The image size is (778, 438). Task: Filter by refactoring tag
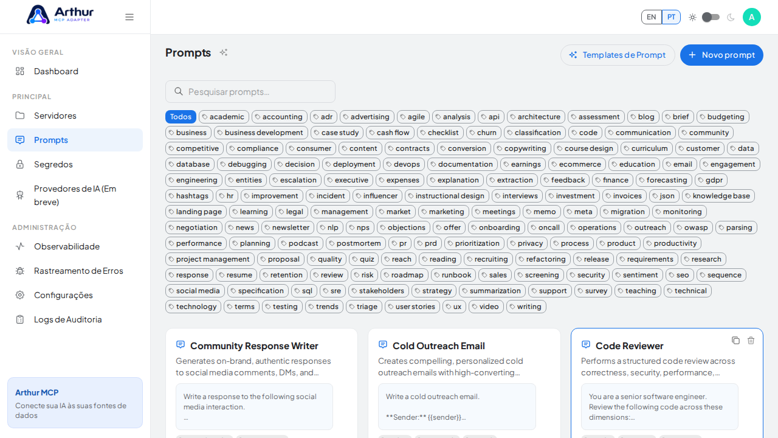point(543,259)
